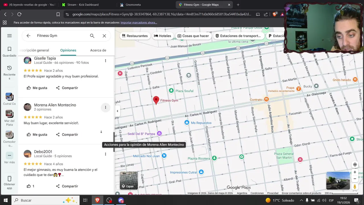This screenshot has height=205, width=364.
Task: Switch to the YouTube leyendo reseñas tab
Action: tap(29, 5)
